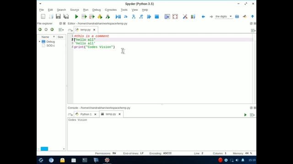Open console options menu dropdown
This screenshot has width=293, height=164.
click(x=252, y=115)
